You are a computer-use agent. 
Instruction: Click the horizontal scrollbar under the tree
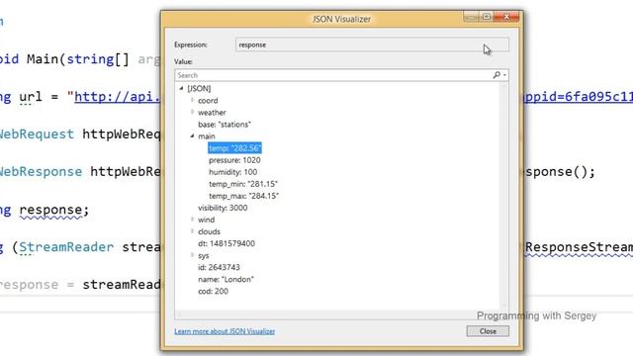click(x=337, y=314)
